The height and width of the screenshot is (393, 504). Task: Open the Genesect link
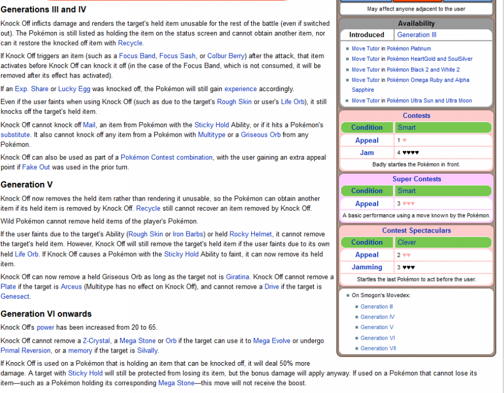pyautogui.click(x=15, y=297)
